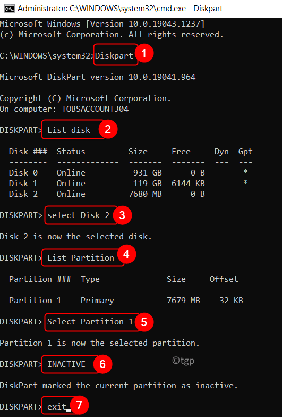Click the highlighted Diskpart command text

coord(114,55)
